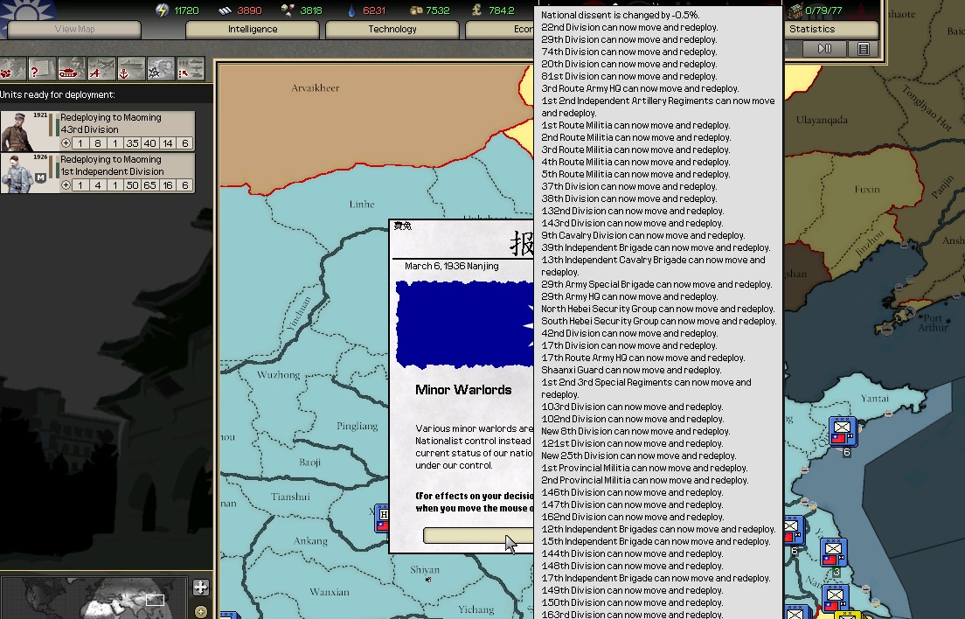Click Wuzhong province on the map
Viewport: 965px width, 619px height.
click(278, 375)
